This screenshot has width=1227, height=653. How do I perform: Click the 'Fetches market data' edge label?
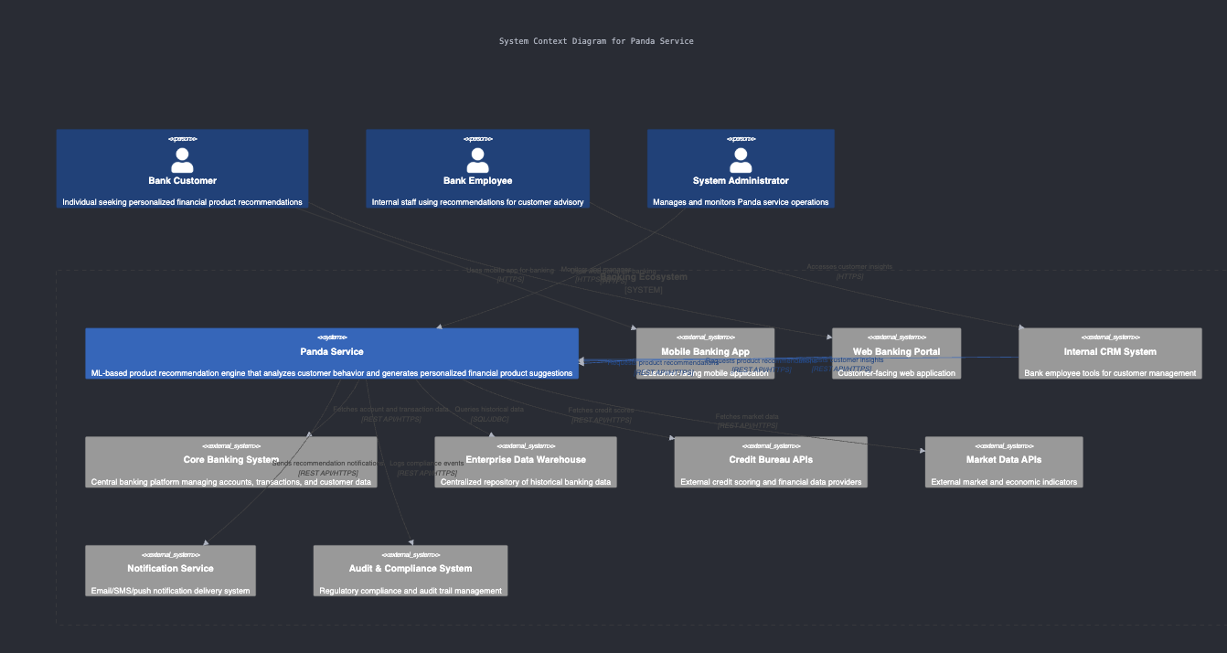(x=747, y=416)
